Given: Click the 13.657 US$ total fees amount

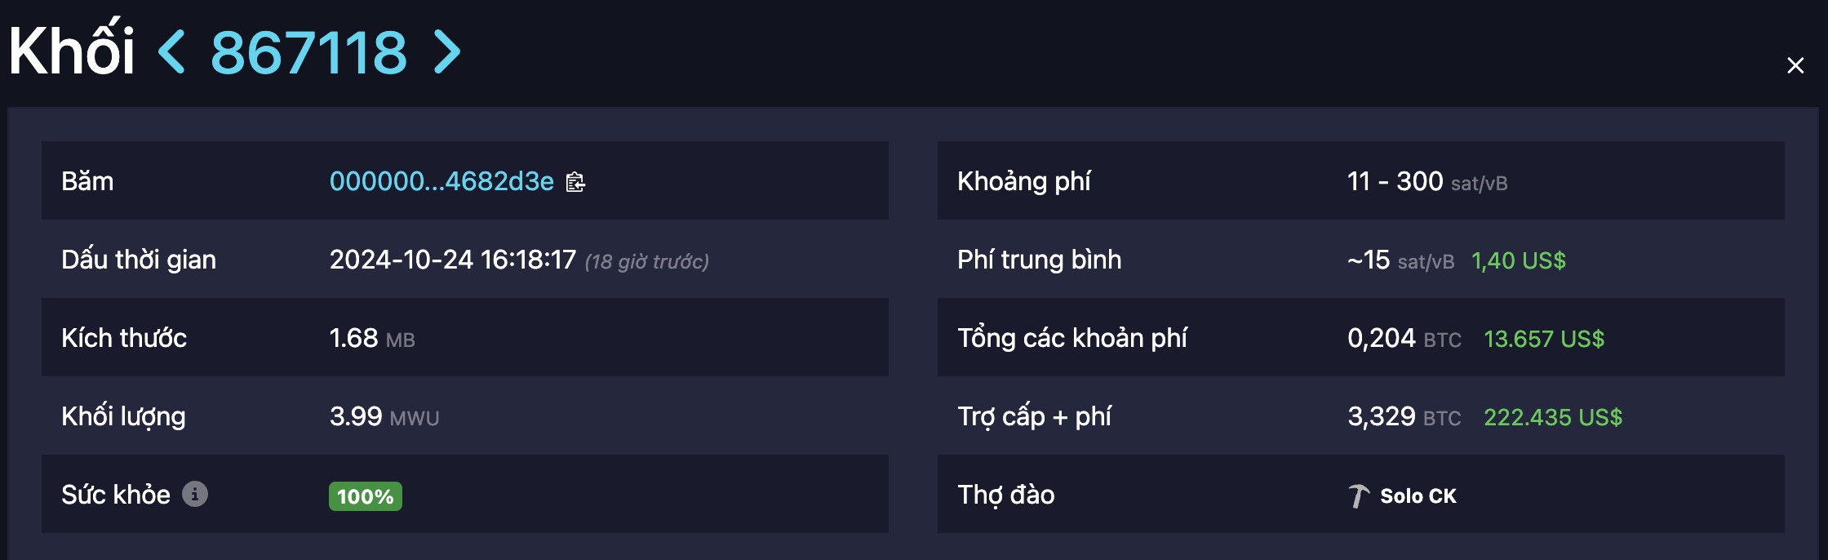Looking at the screenshot, I should pos(1544,339).
